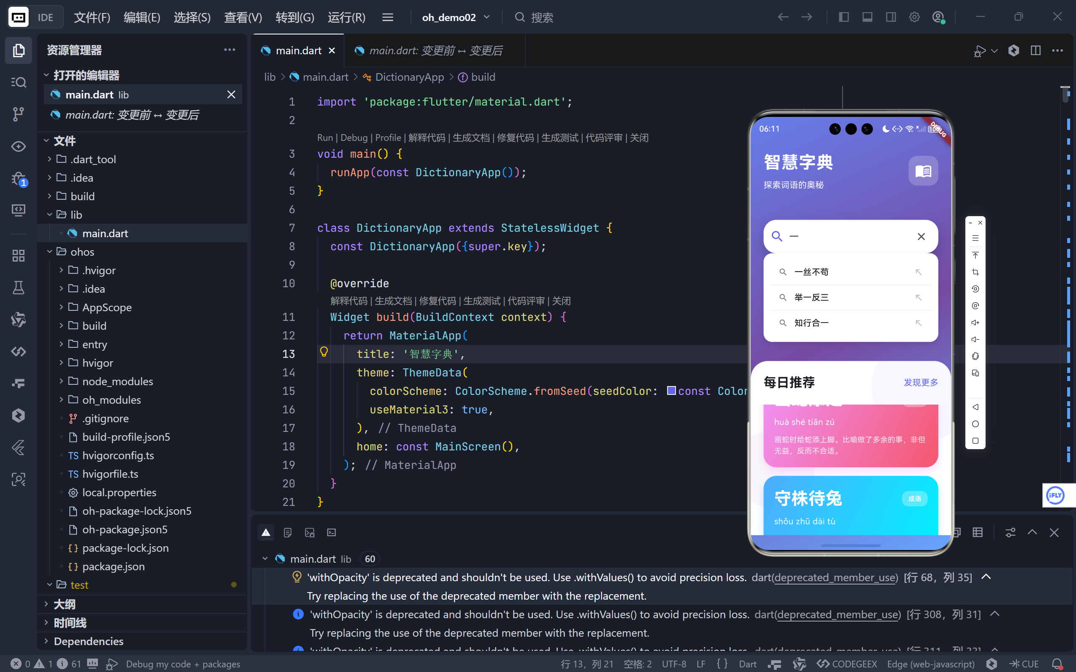The width and height of the screenshot is (1076, 672).
Task: Open the 文件(F) menu
Action: click(x=92, y=17)
